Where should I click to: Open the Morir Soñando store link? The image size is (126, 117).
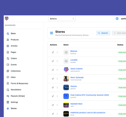(77, 77)
